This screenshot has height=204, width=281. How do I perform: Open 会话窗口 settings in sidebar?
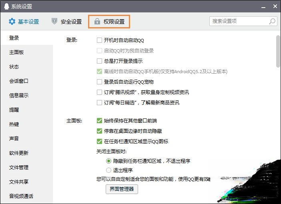pos(27,81)
